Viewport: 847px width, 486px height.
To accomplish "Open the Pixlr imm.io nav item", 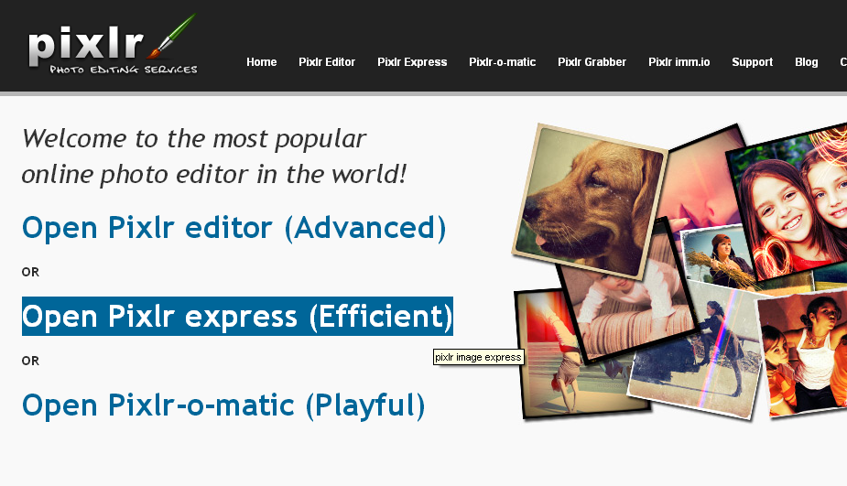I will tap(679, 62).
